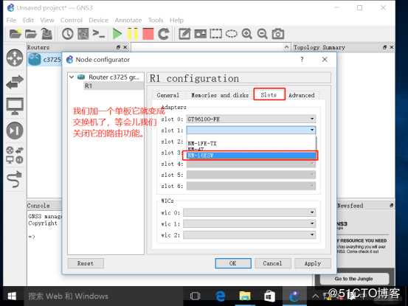The height and width of the screenshot is (306, 408).
Task: Open the Windows Start menu
Action: (12, 296)
